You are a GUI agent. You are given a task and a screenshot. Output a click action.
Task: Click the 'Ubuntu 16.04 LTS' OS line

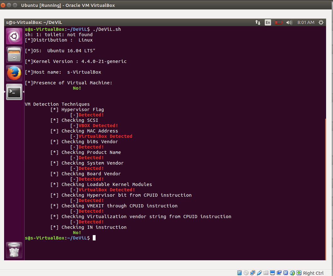[60, 51]
